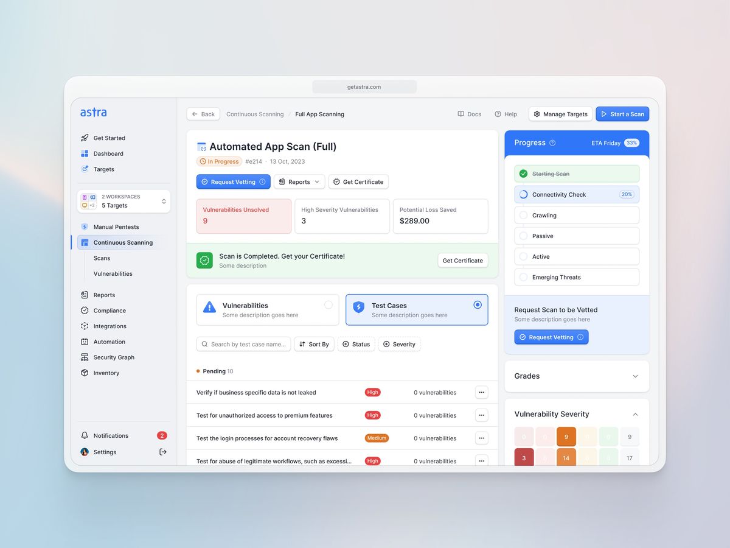
Task: Toggle the Starting Scan checkmark
Action: [x=523, y=174]
